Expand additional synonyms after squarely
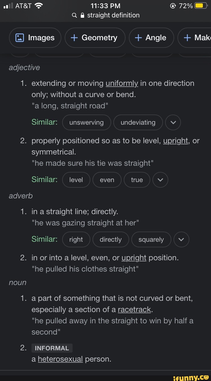The width and height of the screenshot is (211, 381). 181,239
